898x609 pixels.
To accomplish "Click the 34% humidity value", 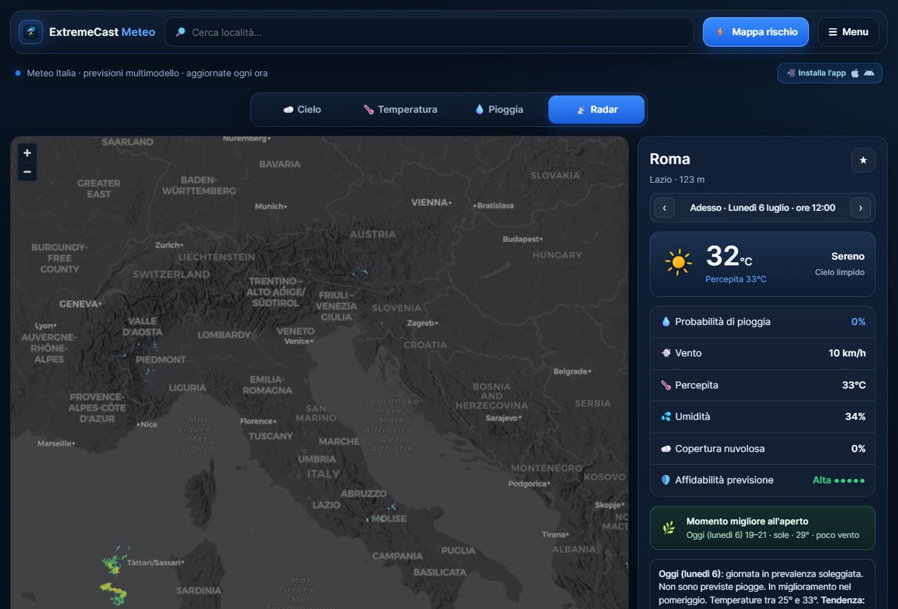I will click(856, 416).
